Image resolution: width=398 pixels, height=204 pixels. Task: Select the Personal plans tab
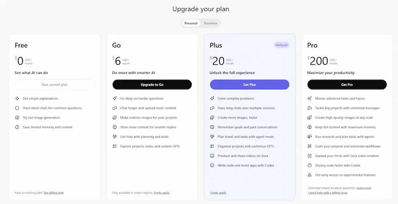191,23
